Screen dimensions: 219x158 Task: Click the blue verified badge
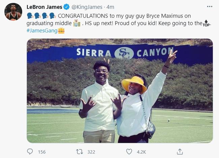click(x=67, y=7)
